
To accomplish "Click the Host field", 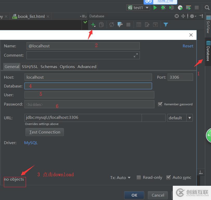I will pos(88,77).
